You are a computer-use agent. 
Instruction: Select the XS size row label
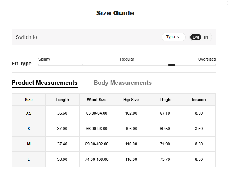coord(29,113)
